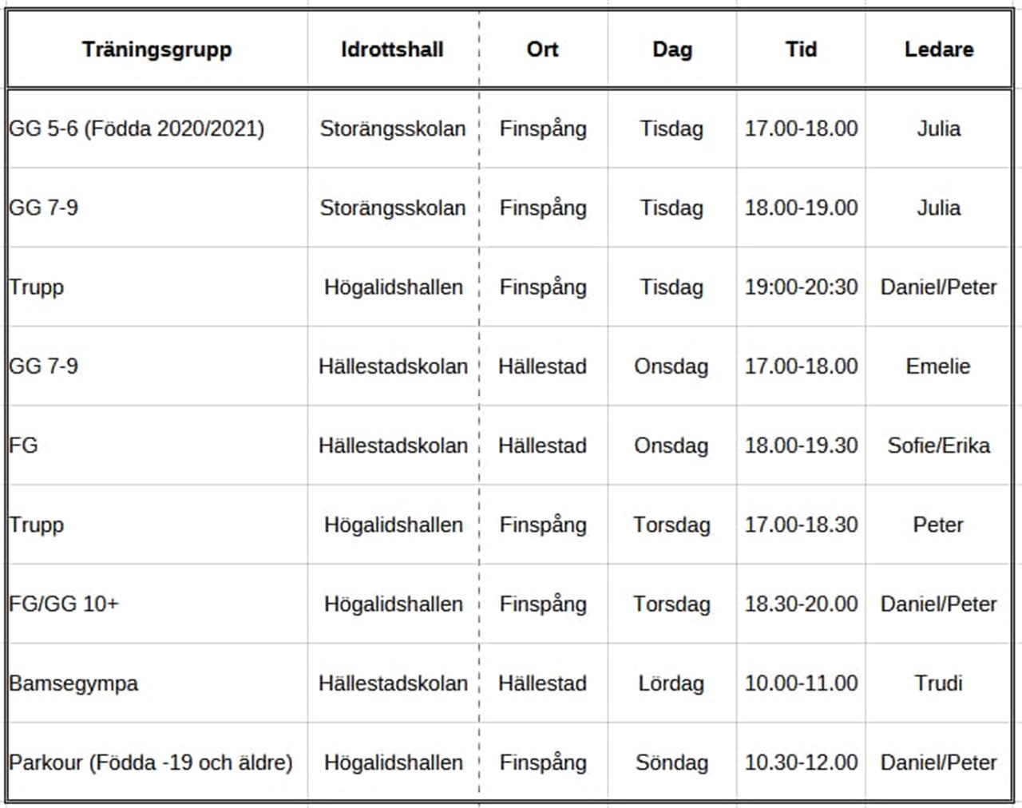
Task: Click the FG/GG 10+ cell
Action: (157, 604)
